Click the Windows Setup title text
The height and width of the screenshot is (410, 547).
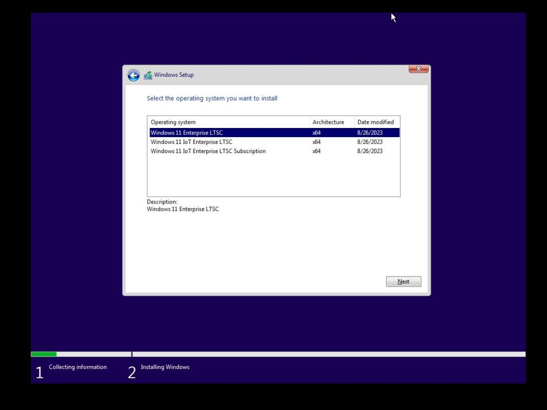174,75
